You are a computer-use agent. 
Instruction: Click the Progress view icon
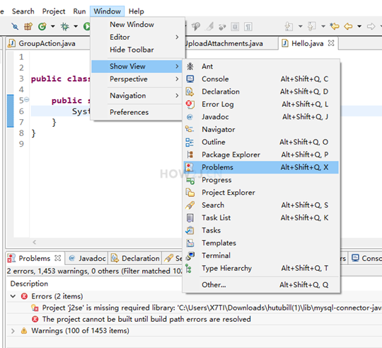190,181
